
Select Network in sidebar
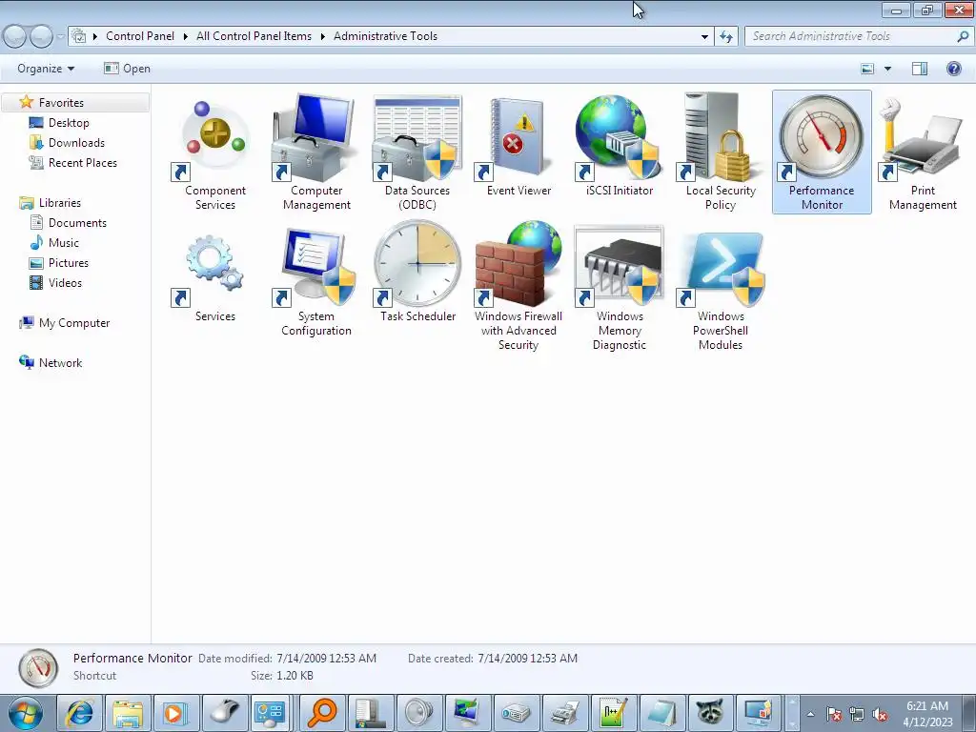pos(60,363)
